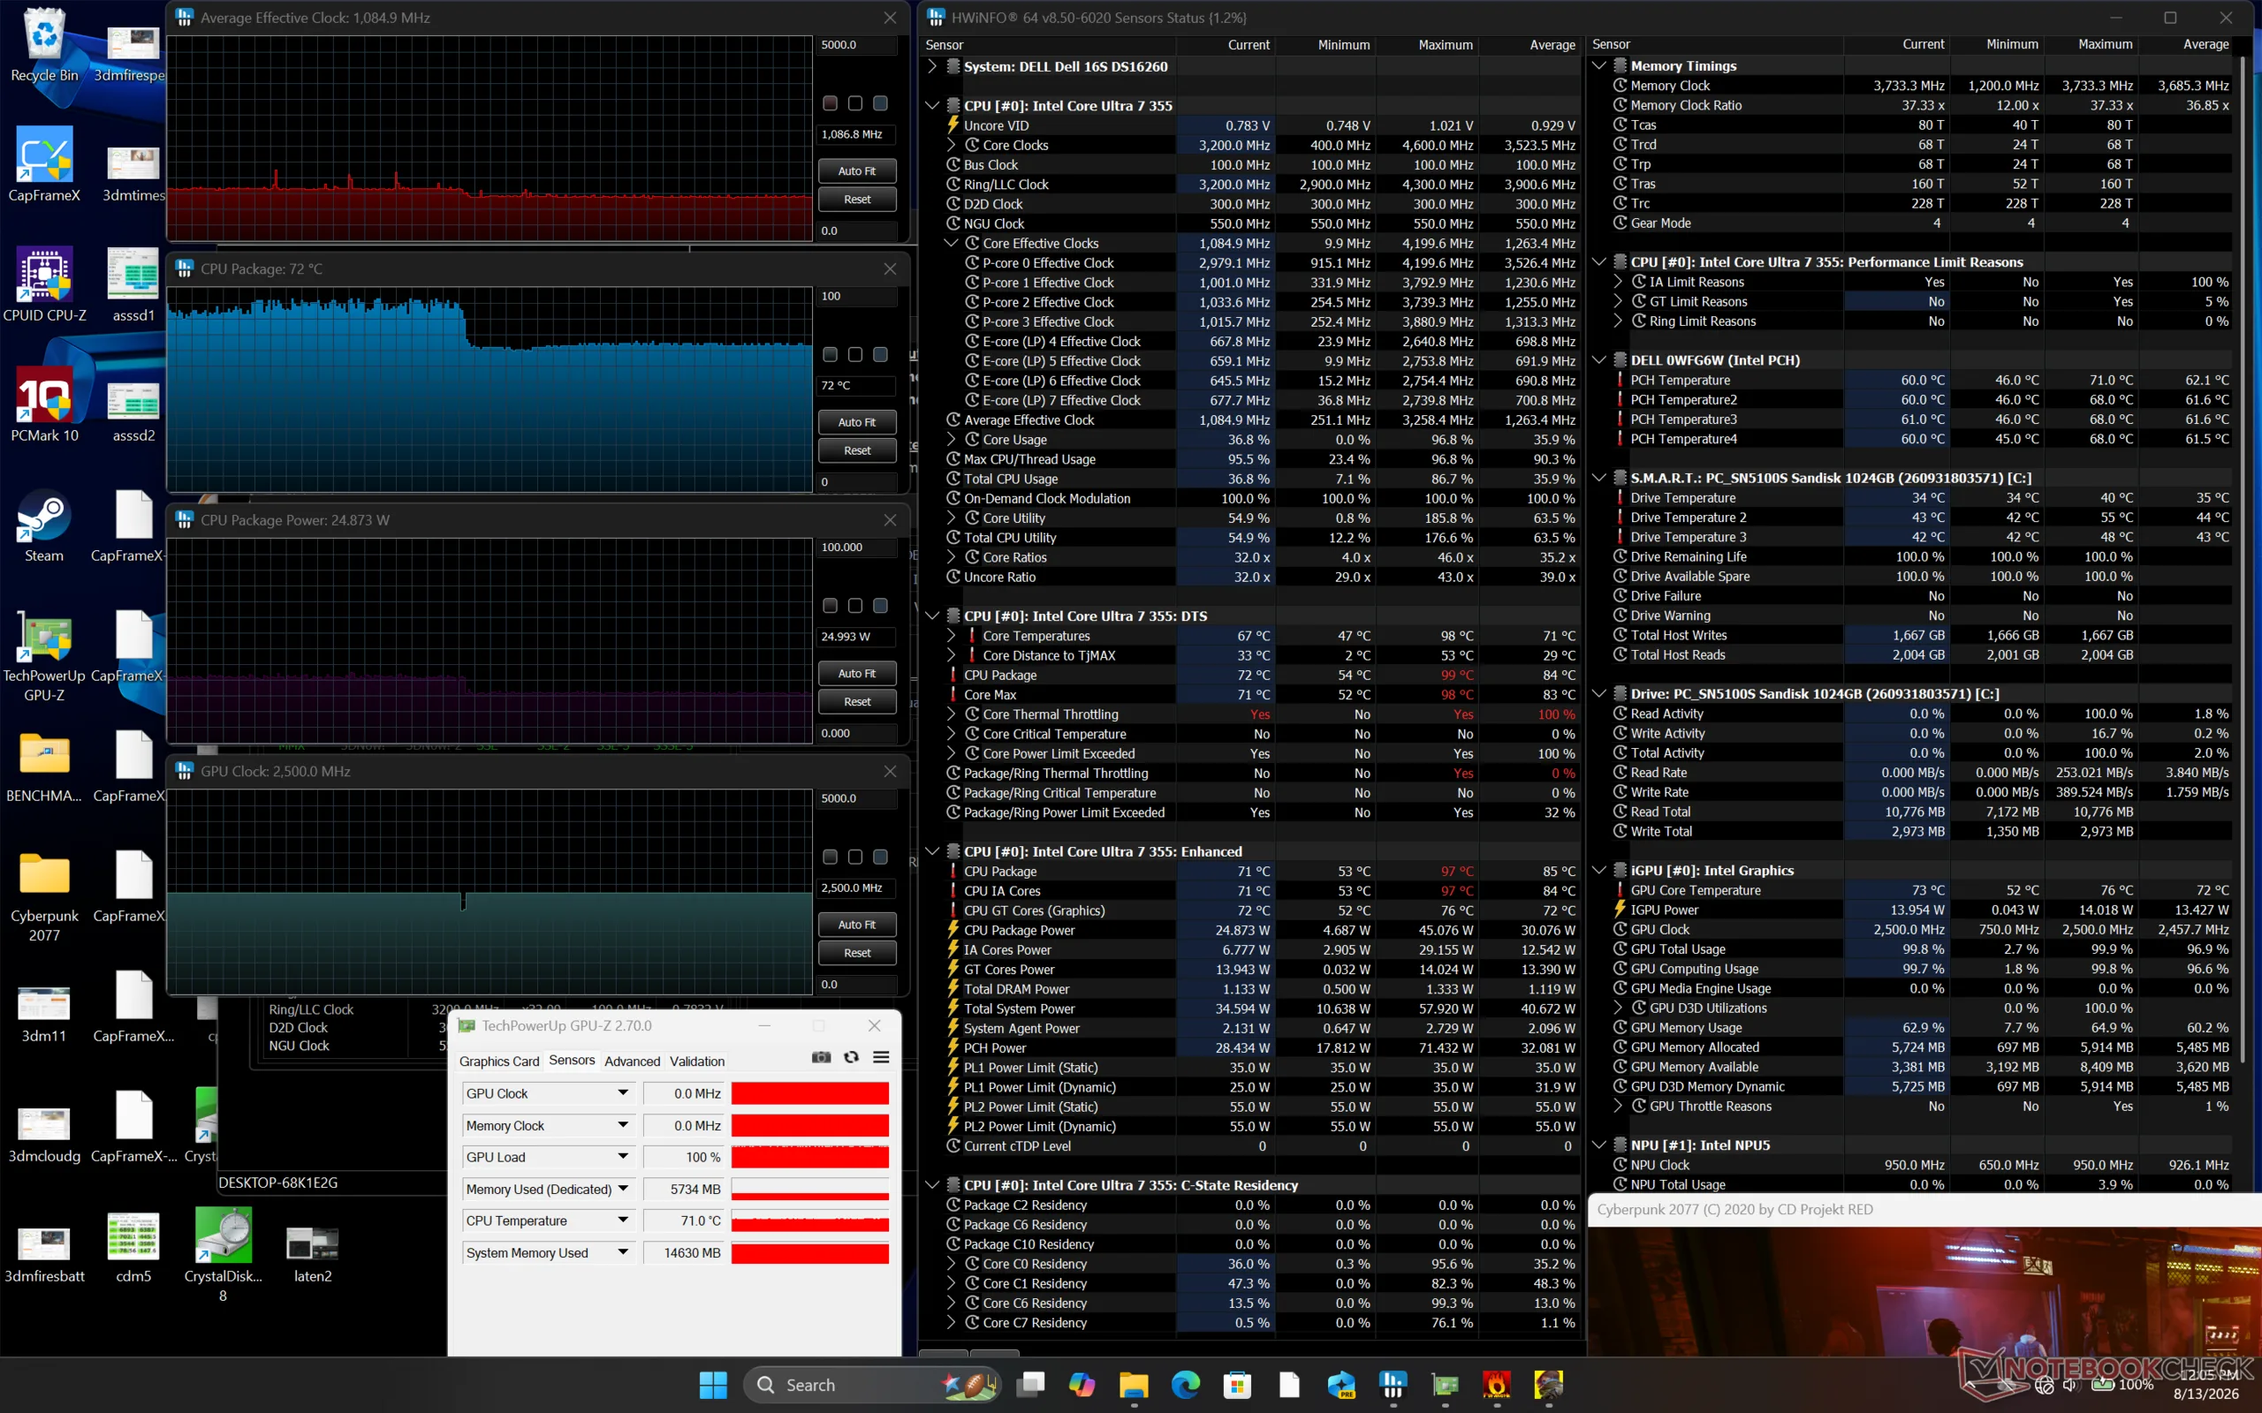This screenshot has height=1413, width=2262.
Task: Click Auto Fit in the CPU Package temperature graph
Action: [x=857, y=422]
